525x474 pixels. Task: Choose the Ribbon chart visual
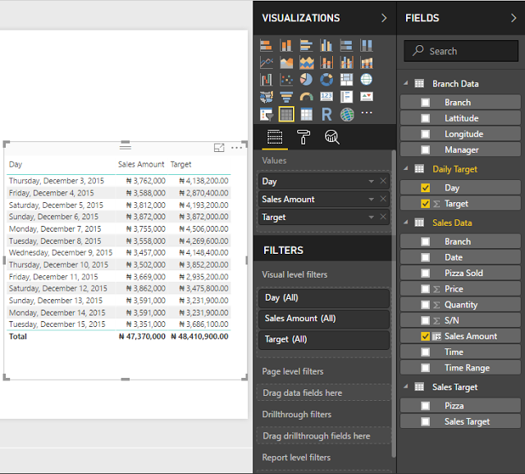pos(367,62)
